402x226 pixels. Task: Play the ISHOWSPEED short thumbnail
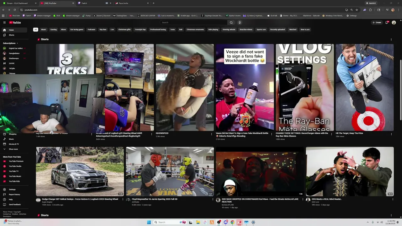coord(185,87)
